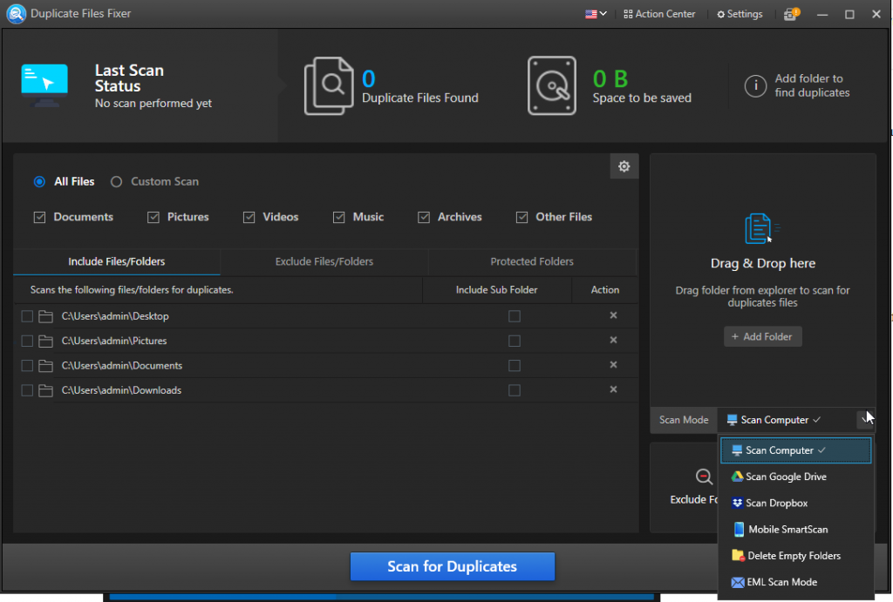Viewport: 893px width, 602px height.
Task: Click the Last Scan Status monitor icon
Action: click(44, 85)
